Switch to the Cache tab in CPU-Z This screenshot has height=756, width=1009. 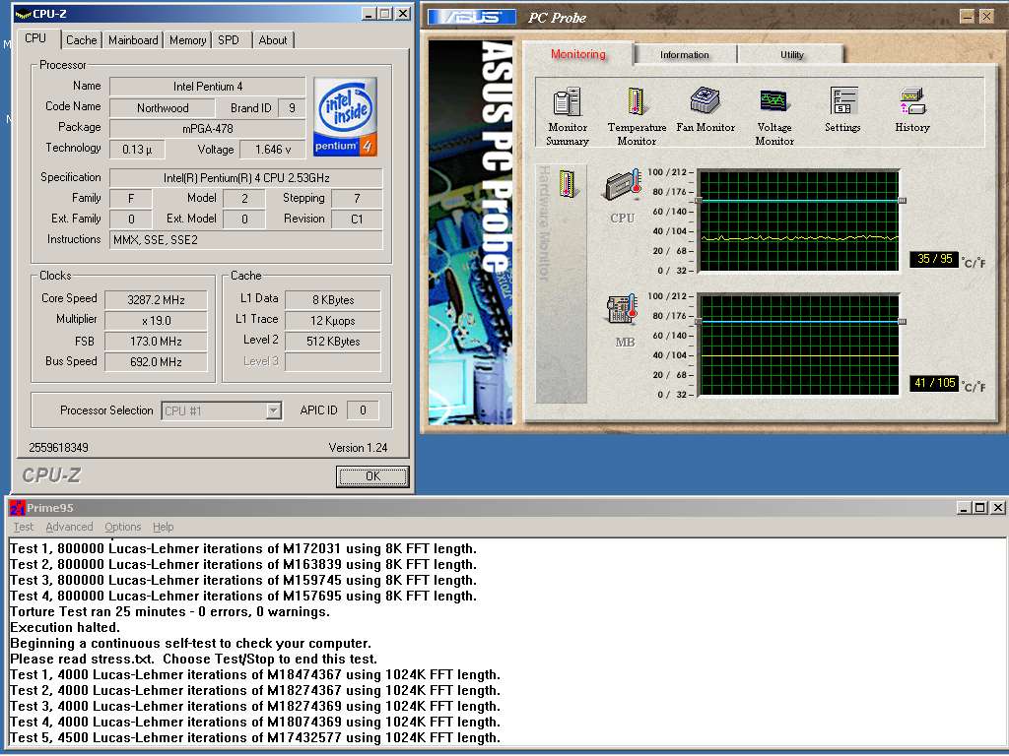[x=81, y=39]
